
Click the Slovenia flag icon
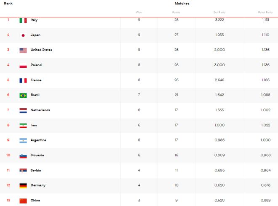coord(23,156)
